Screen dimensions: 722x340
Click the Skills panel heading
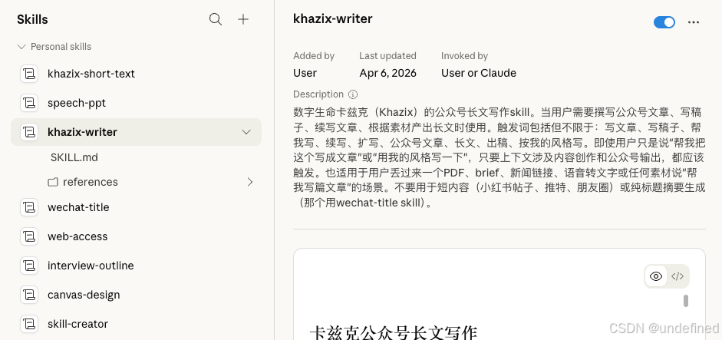point(32,19)
